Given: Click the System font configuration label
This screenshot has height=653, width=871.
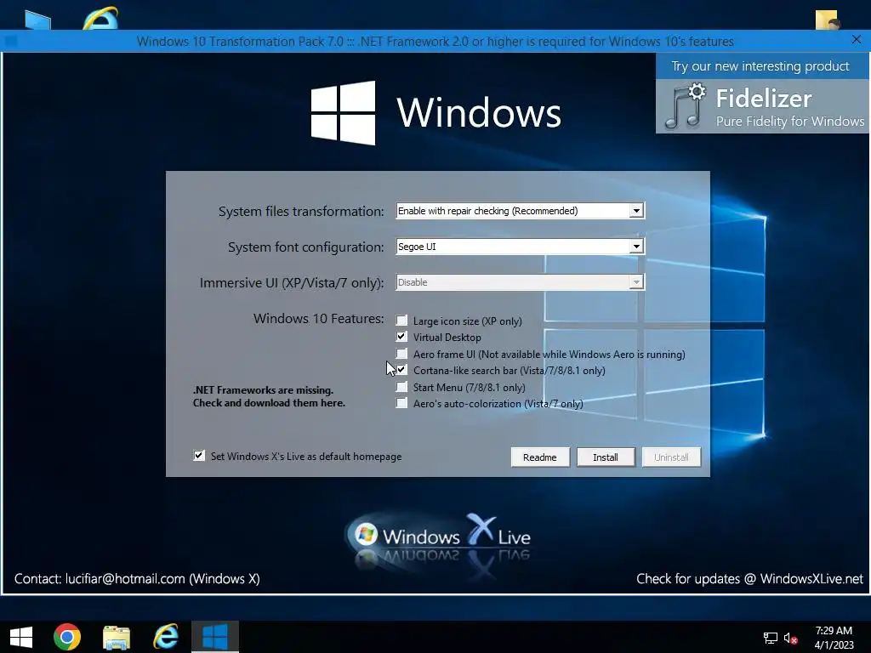Looking at the screenshot, I should click(x=305, y=247).
